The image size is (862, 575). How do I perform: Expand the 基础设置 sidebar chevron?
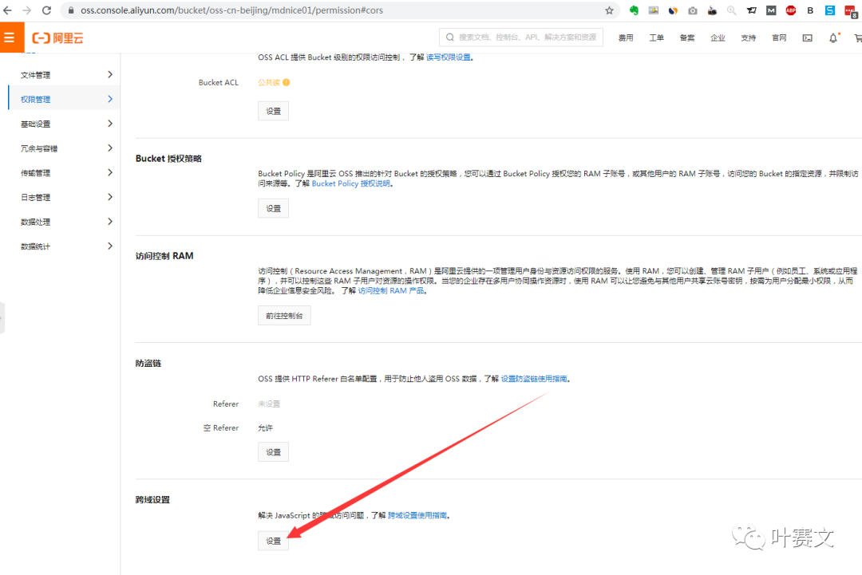click(110, 124)
